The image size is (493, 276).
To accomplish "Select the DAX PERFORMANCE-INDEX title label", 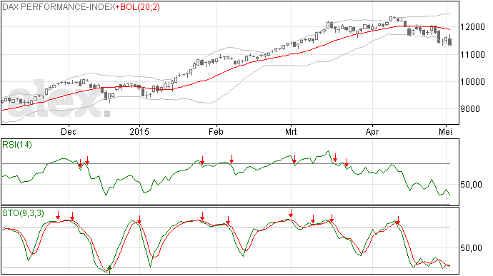I will pyautogui.click(x=59, y=7).
